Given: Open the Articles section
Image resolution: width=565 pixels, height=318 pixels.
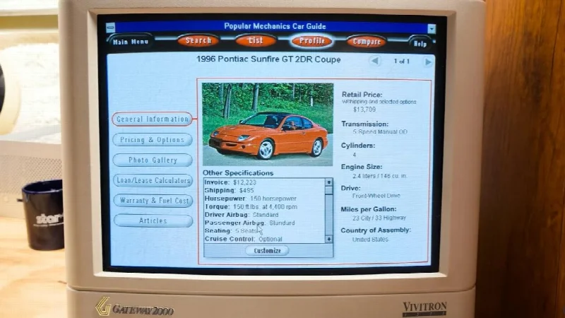Looking at the screenshot, I should [153, 220].
